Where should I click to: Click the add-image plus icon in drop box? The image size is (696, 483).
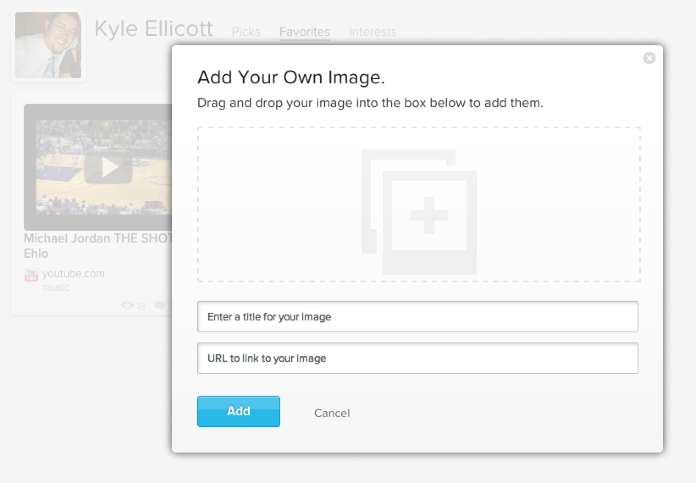(429, 215)
